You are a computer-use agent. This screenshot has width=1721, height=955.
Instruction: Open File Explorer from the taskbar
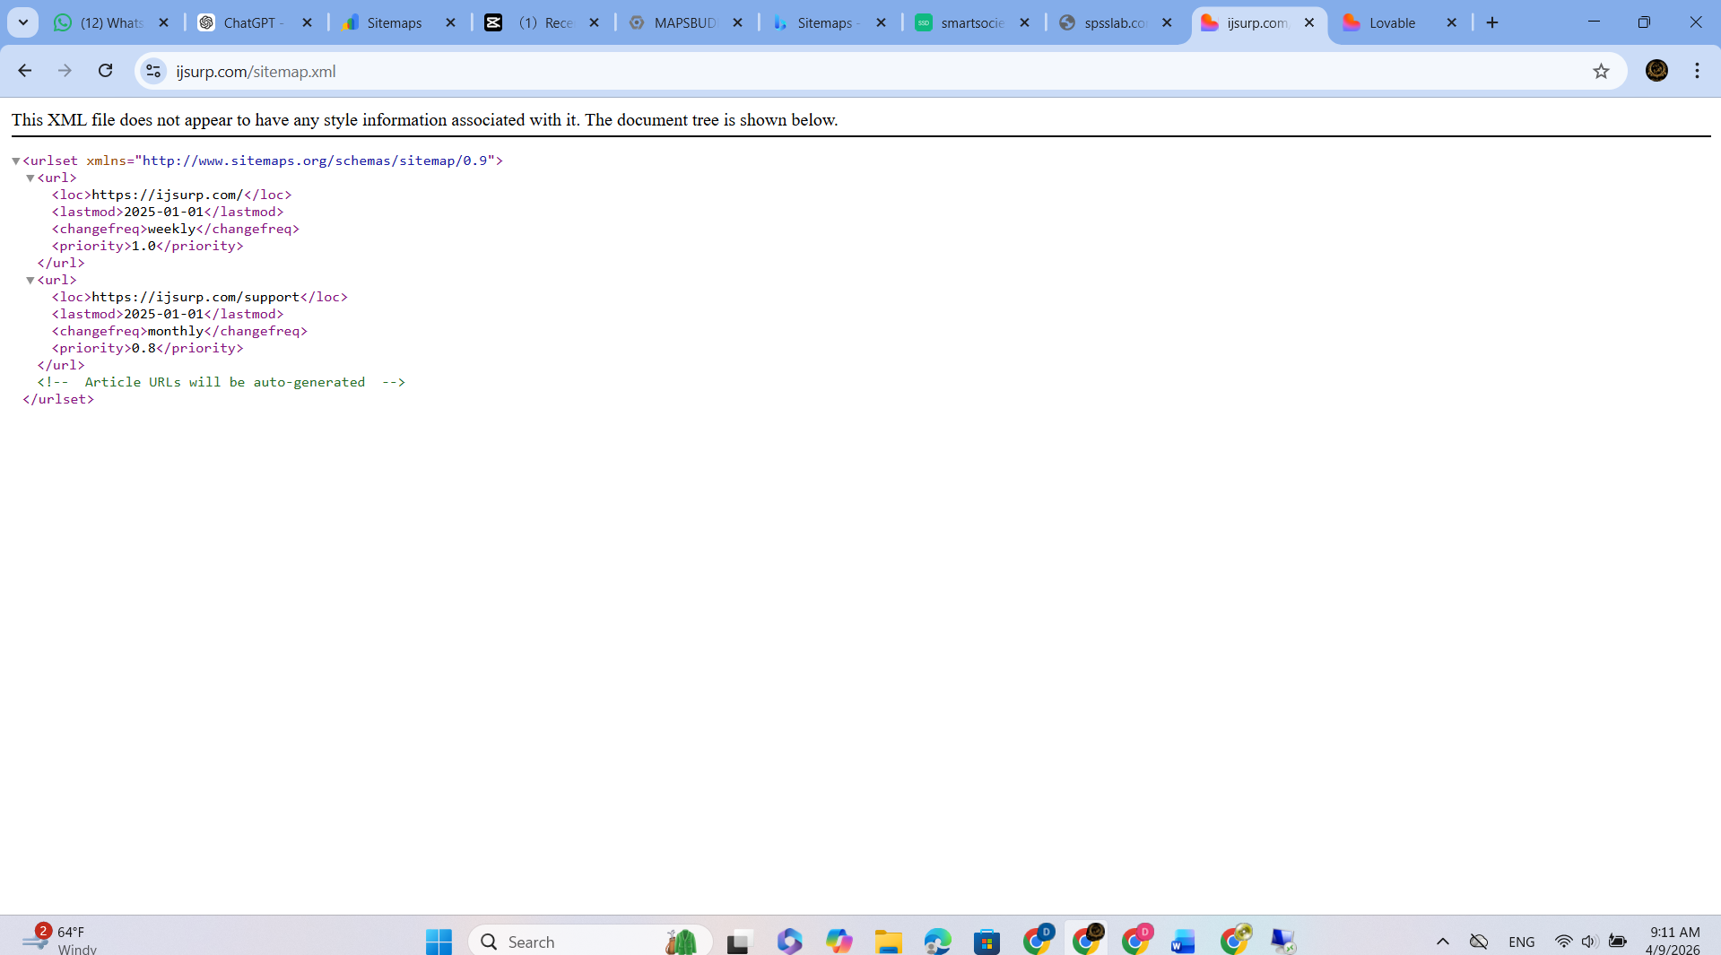coord(888,942)
